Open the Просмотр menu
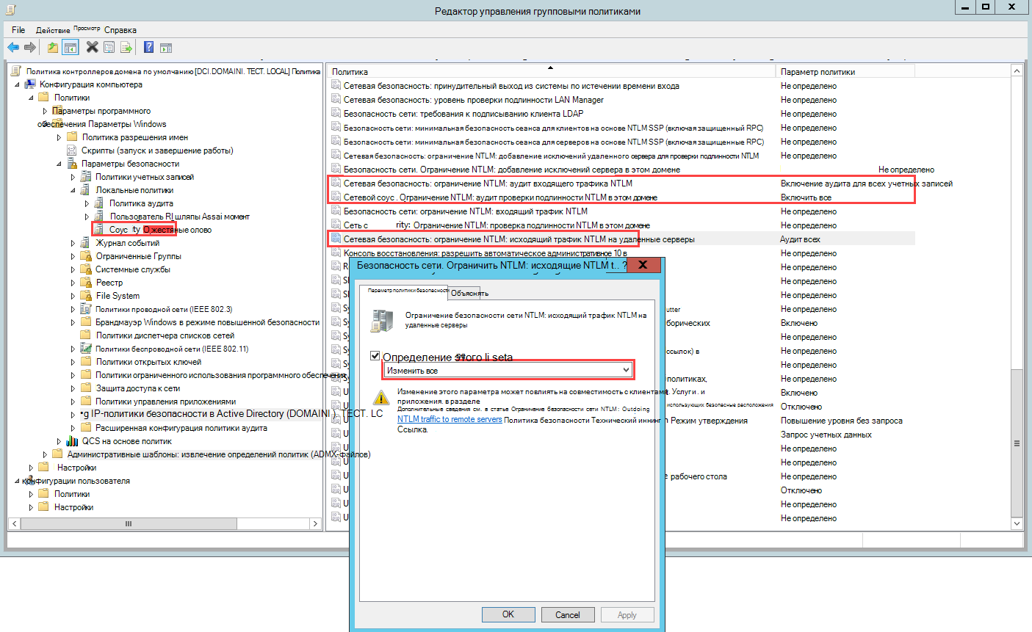The image size is (1032, 632). pyautogui.click(x=87, y=29)
